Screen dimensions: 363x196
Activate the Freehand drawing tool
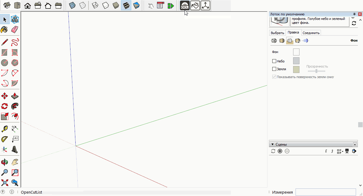coord(15,42)
